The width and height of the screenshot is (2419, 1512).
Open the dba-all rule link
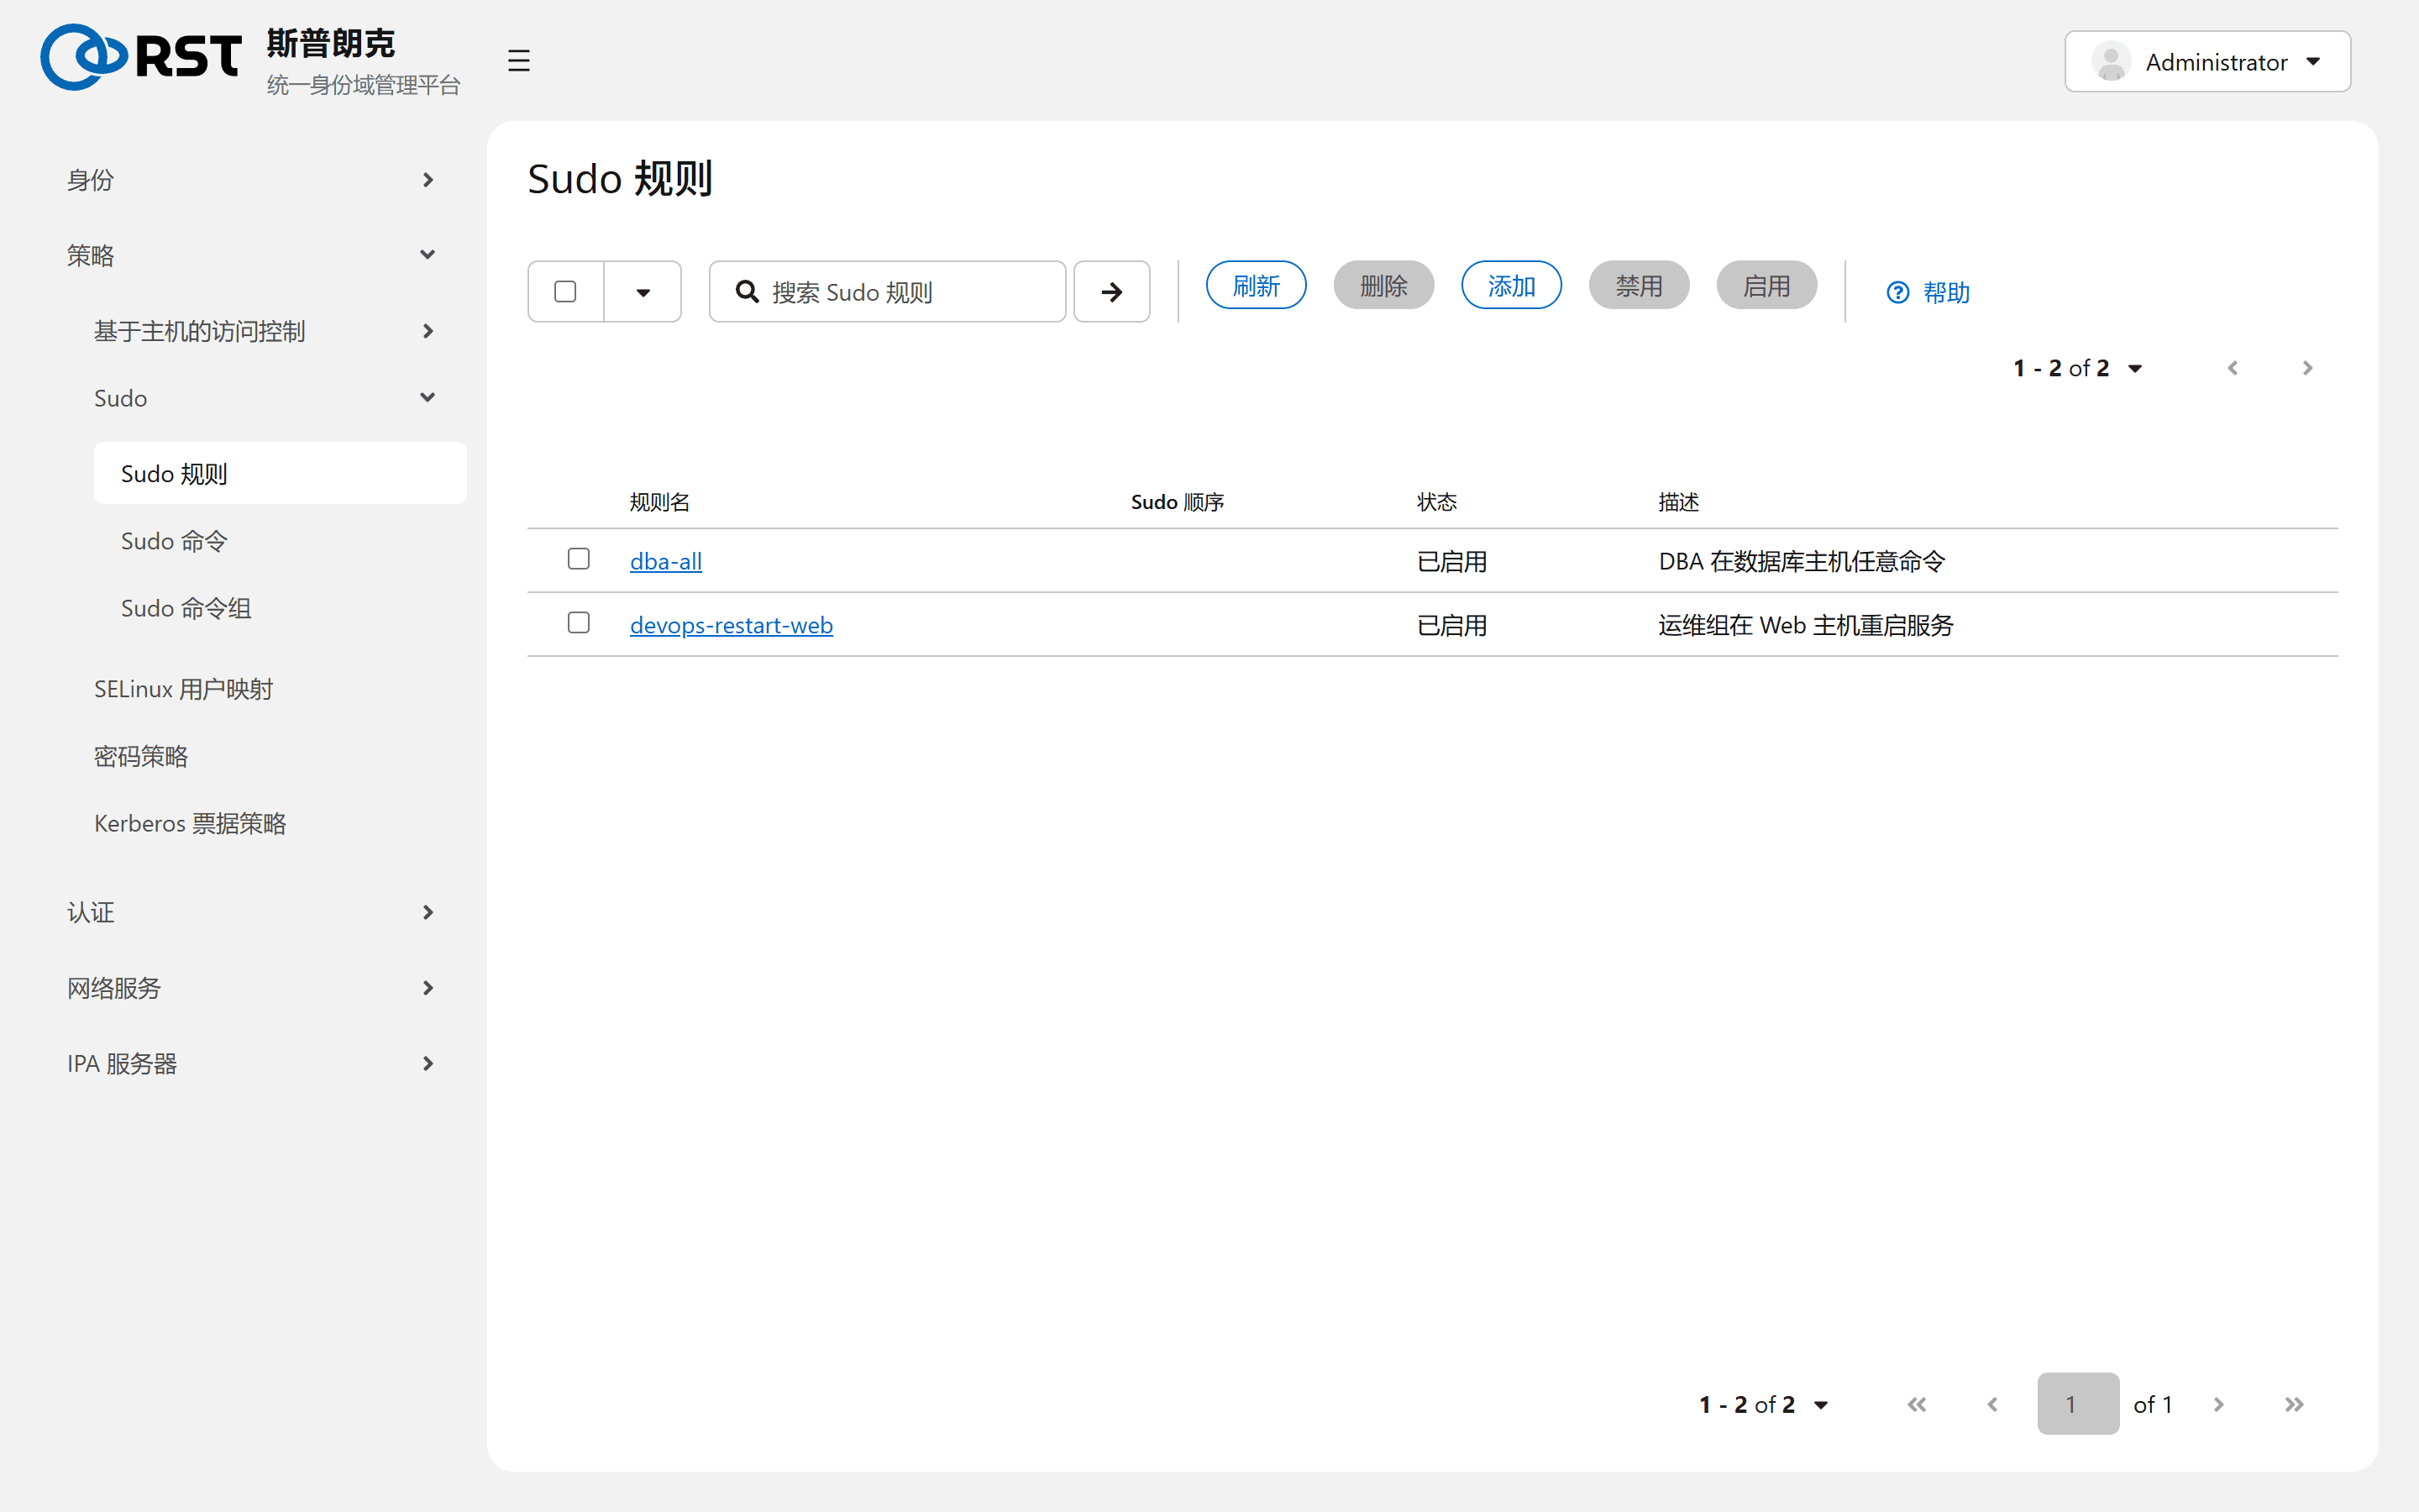tap(666, 561)
